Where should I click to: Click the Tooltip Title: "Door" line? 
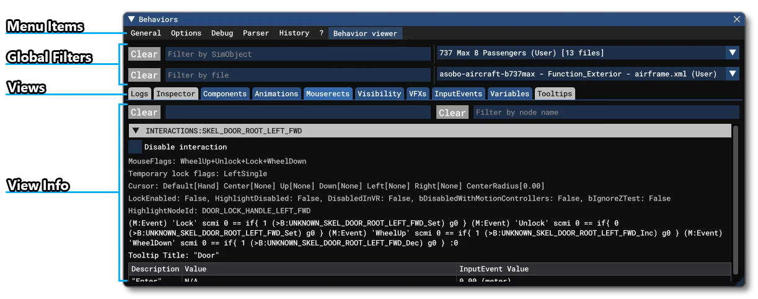174,255
